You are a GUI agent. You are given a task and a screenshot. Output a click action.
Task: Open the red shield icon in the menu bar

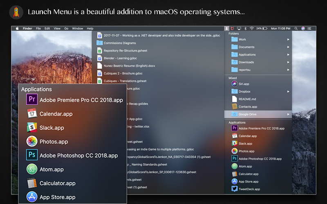coord(232,29)
